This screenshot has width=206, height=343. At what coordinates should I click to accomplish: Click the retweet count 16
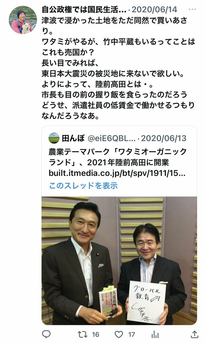(x=95, y=334)
